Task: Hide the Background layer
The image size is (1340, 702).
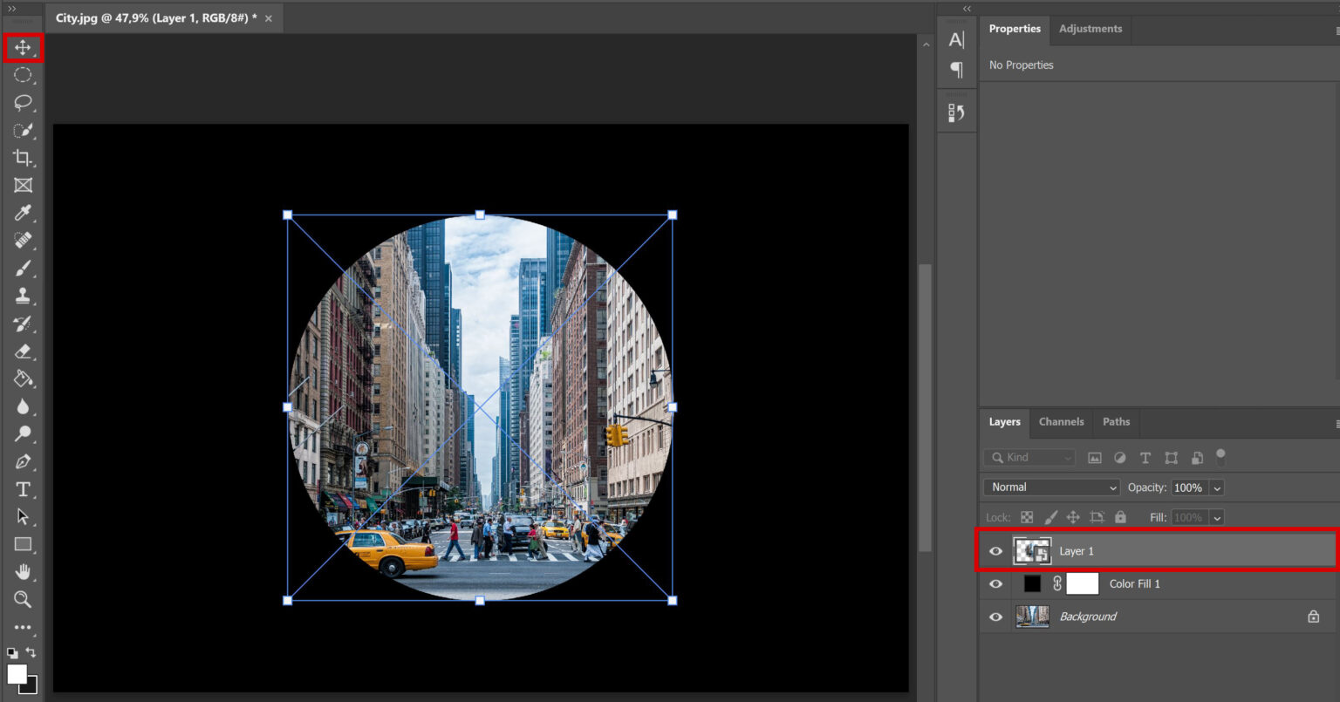Action: coord(995,617)
